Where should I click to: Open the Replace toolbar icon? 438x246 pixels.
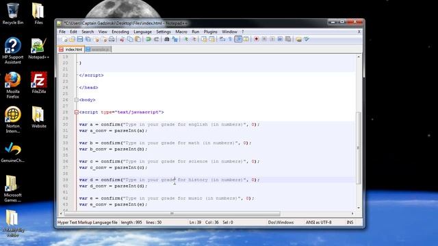(x=175, y=40)
